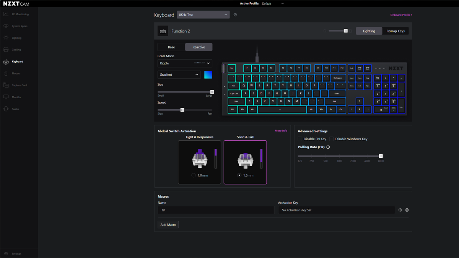The image size is (459, 258).
Task: Switch to the Base lighting tab
Action: click(x=171, y=47)
